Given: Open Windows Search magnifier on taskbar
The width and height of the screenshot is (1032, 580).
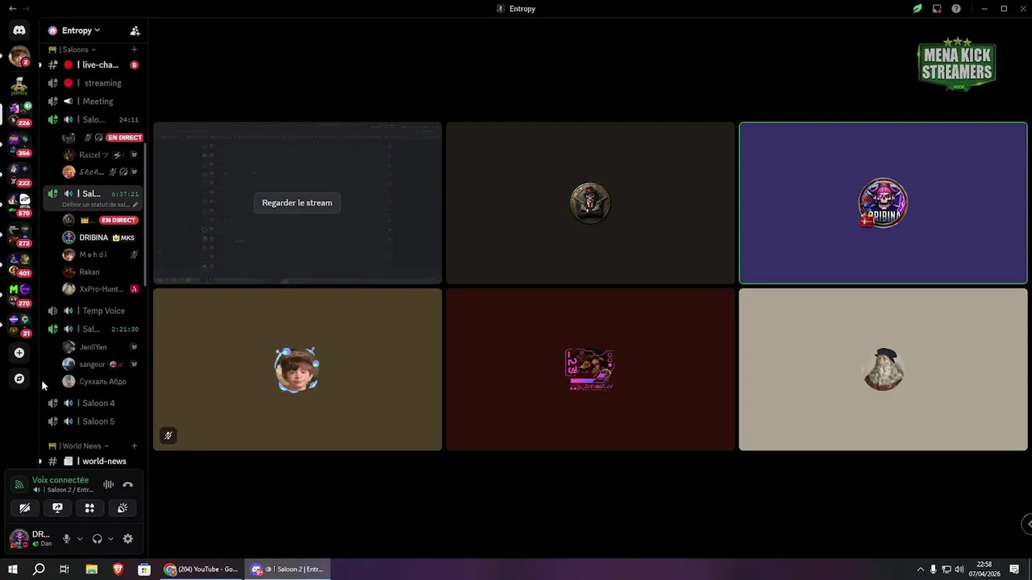Looking at the screenshot, I should pos(39,570).
